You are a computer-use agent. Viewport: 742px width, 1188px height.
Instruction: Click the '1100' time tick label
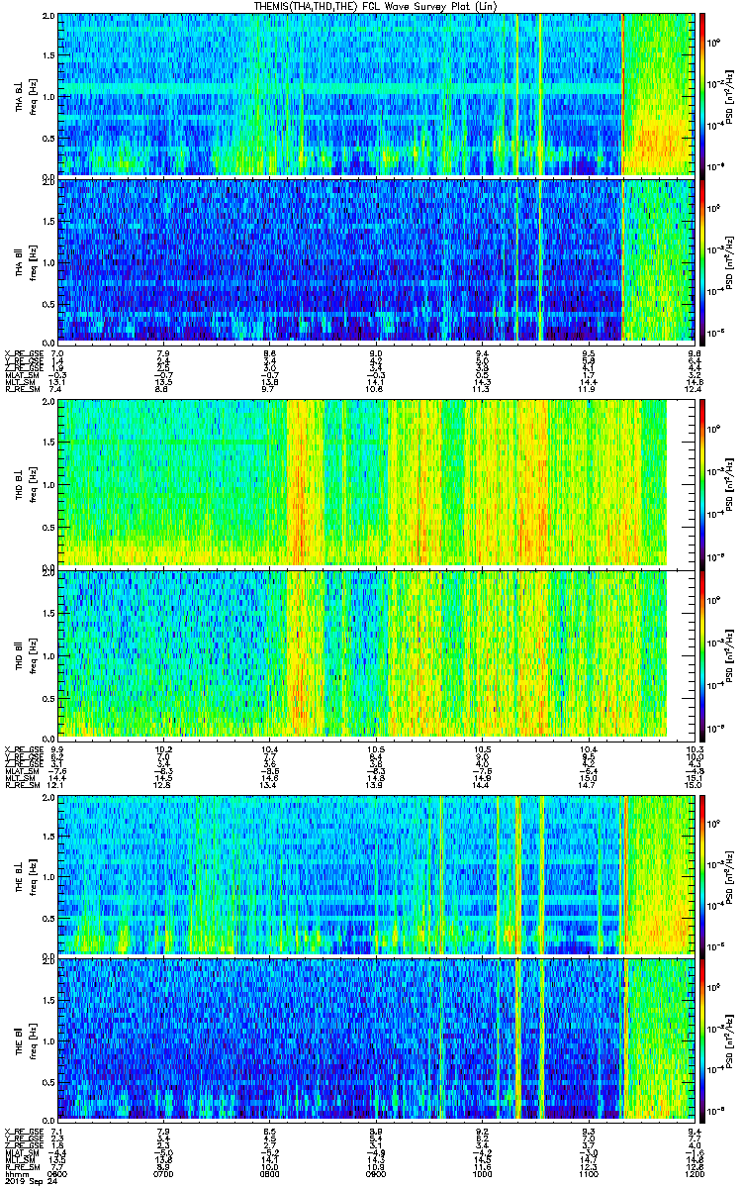coord(590,1173)
